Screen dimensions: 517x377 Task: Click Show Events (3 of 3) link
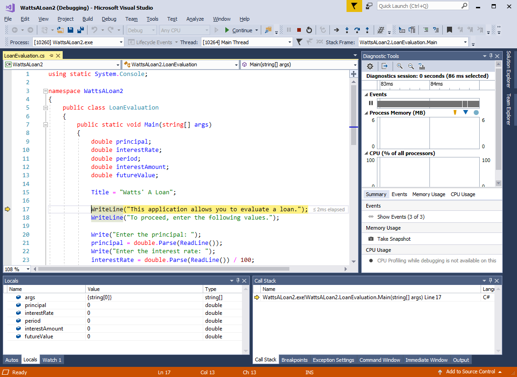(400, 217)
